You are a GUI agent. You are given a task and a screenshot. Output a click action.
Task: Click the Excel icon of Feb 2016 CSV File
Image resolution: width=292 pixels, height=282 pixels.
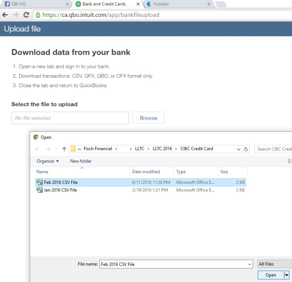pyautogui.click(x=40, y=182)
